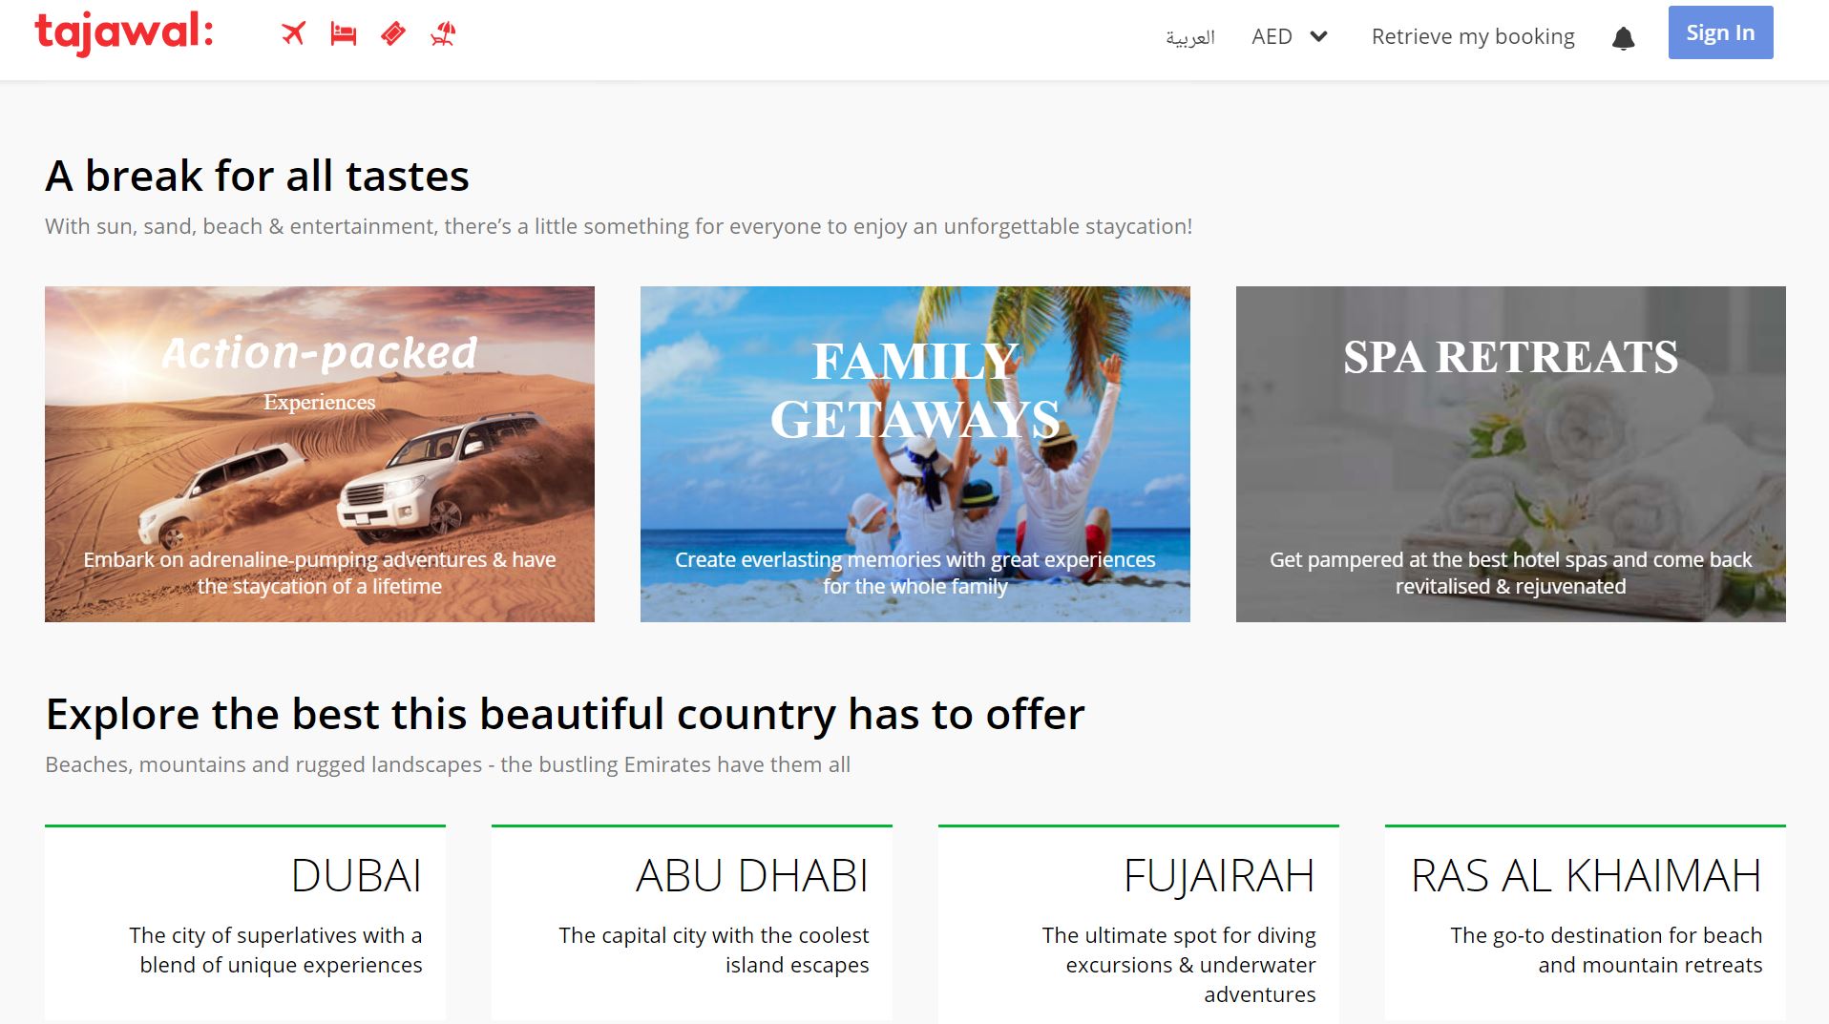The height and width of the screenshot is (1024, 1829).
Task: Click the 'Explore the best' section heading
Action: (564, 714)
